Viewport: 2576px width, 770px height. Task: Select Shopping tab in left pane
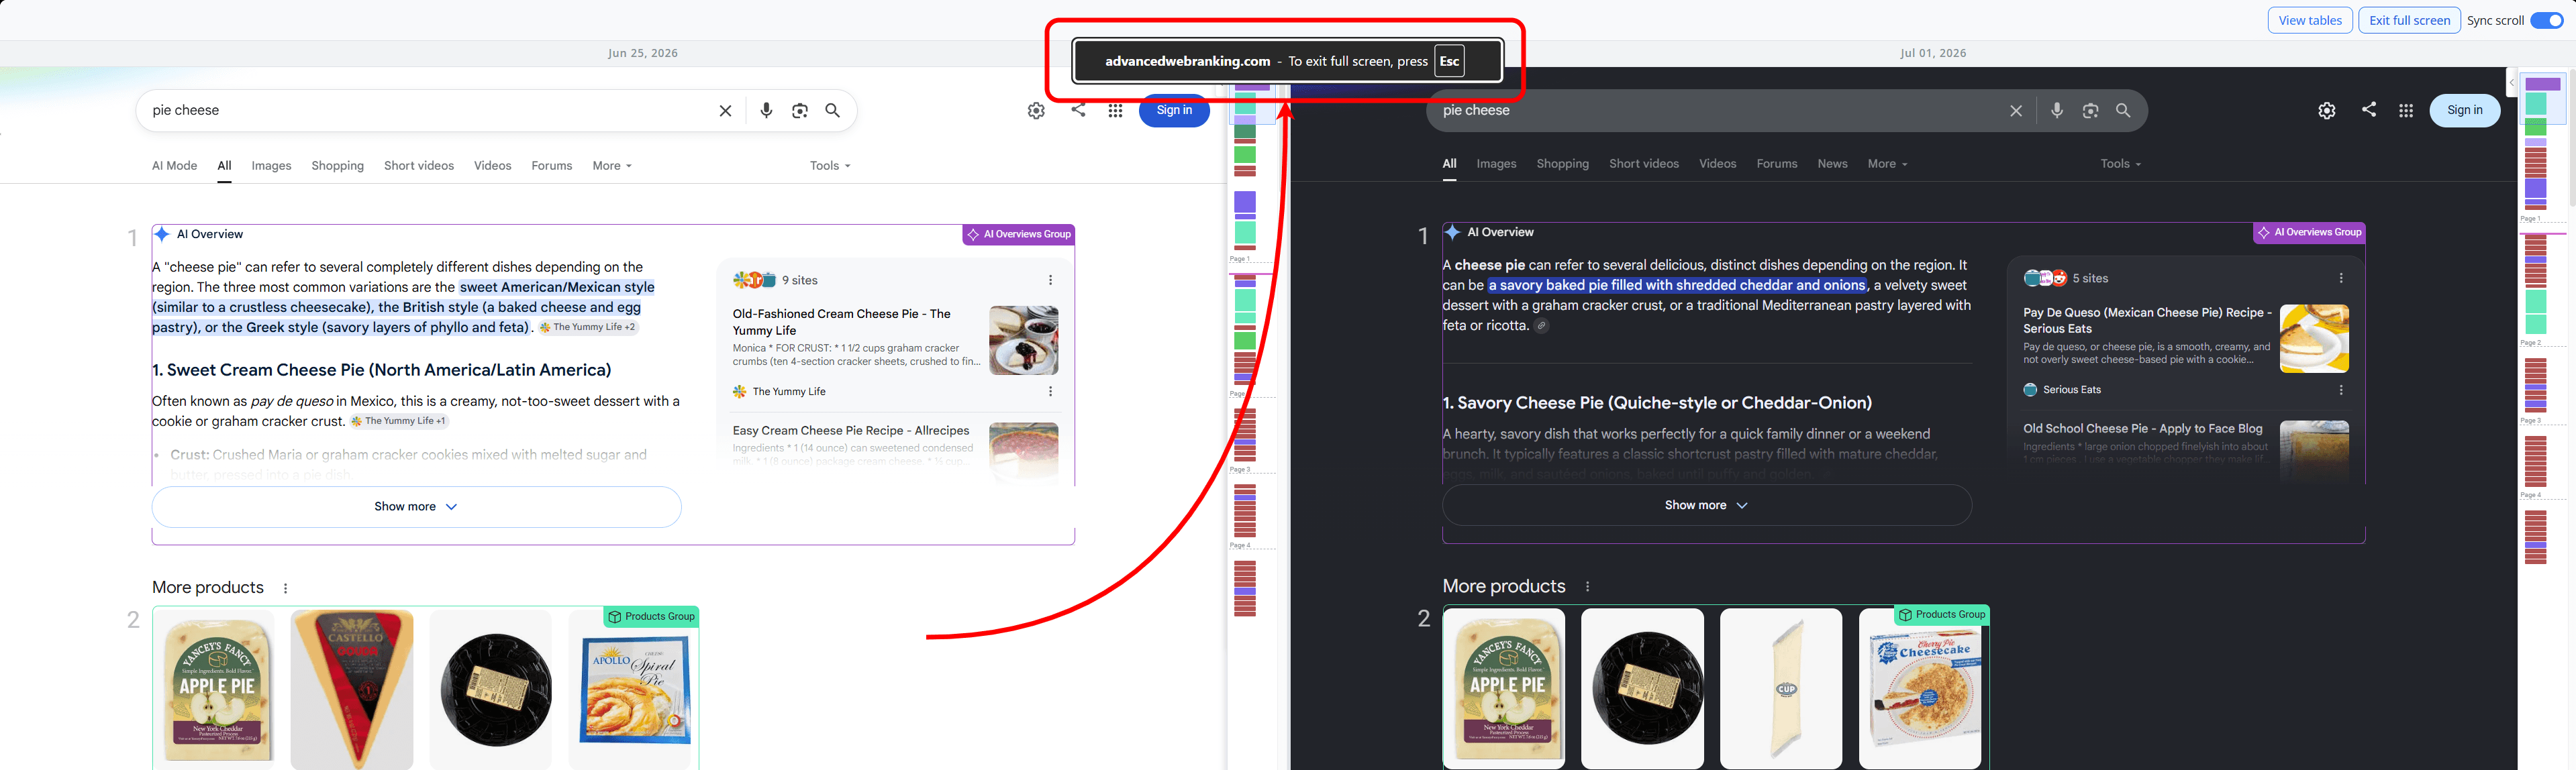pyautogui.click(x=337, y=166)
